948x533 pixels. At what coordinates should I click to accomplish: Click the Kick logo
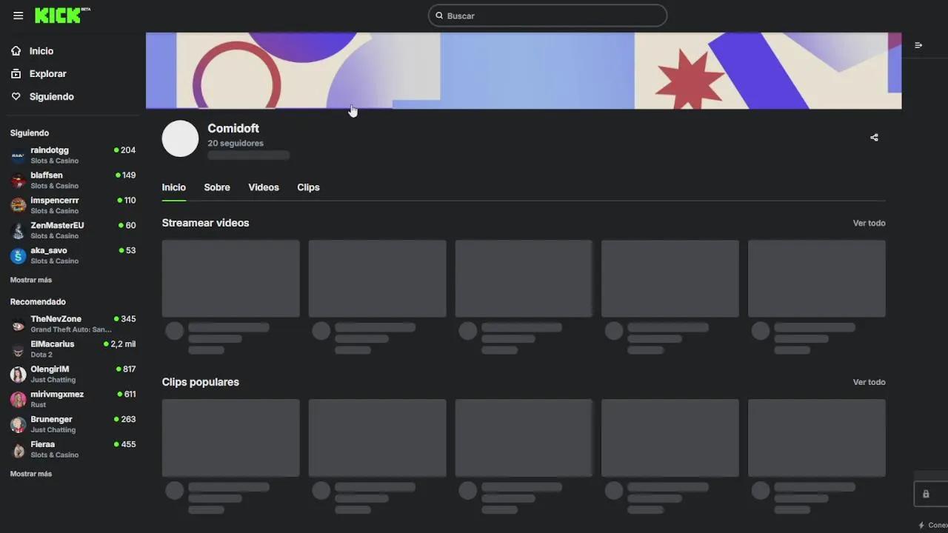click(59, 16)
